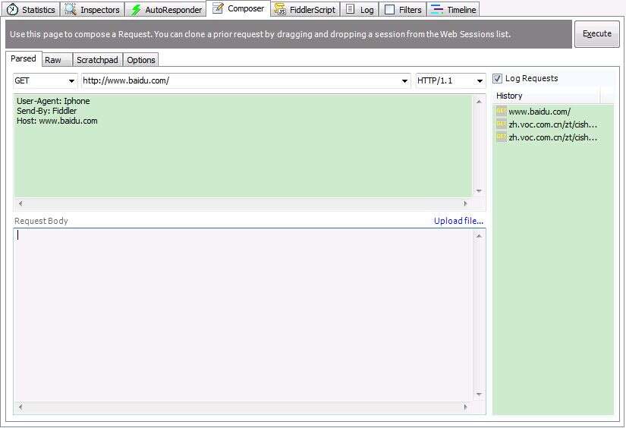Click the Send-By: Fiddler header line
The width and height of the screenshot is (626, 428).
point(46,111)
